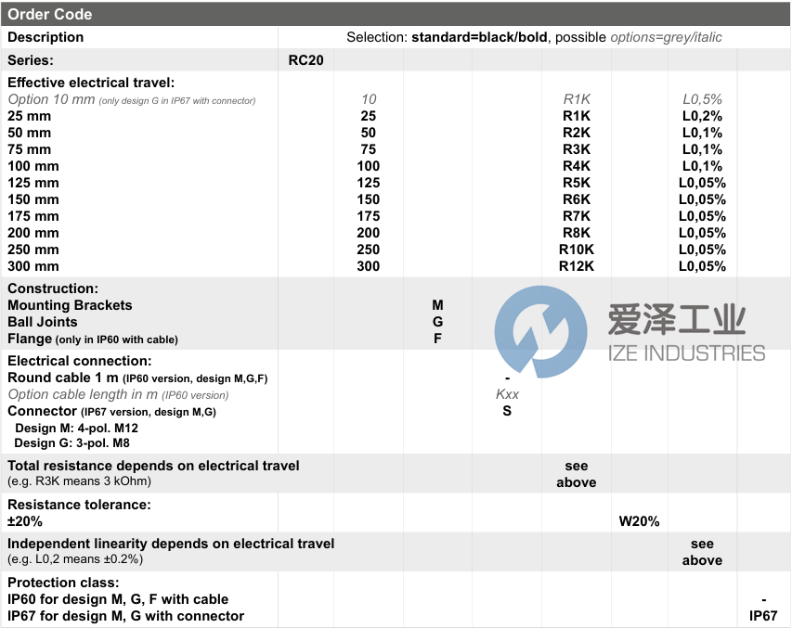Choose the L0,05% linearity option

click(702, 183)
